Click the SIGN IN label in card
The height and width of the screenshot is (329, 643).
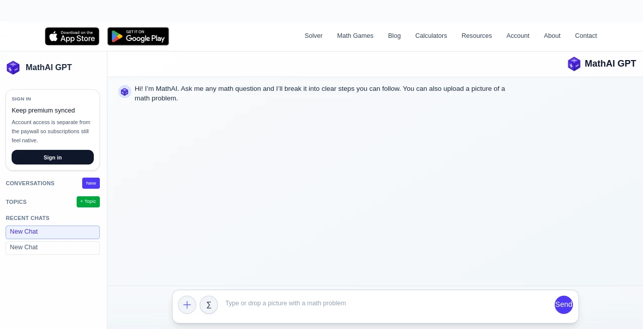[21, 99]
